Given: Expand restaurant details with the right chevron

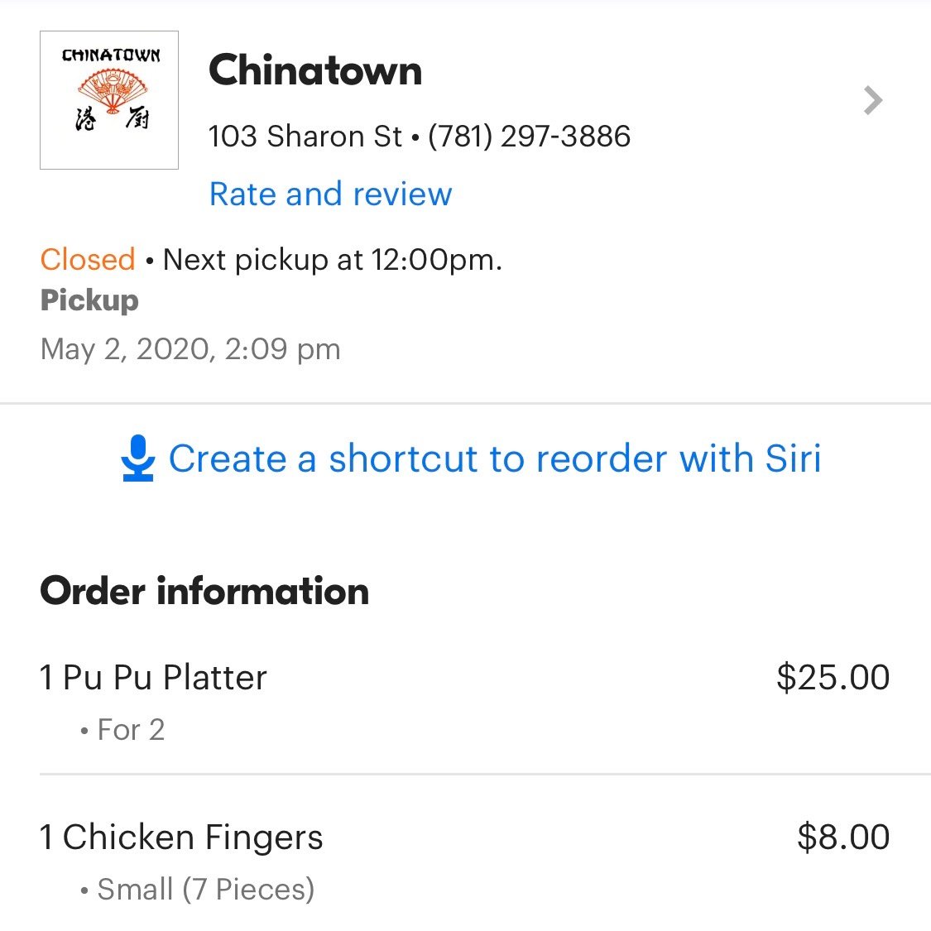Looking at the screenshot, I should click(872, 101).
